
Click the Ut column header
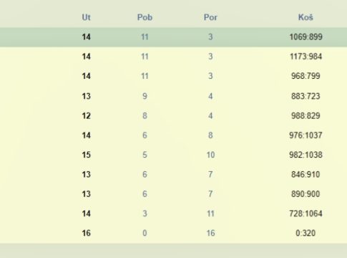pyautogui.click(x=86, y=17)
